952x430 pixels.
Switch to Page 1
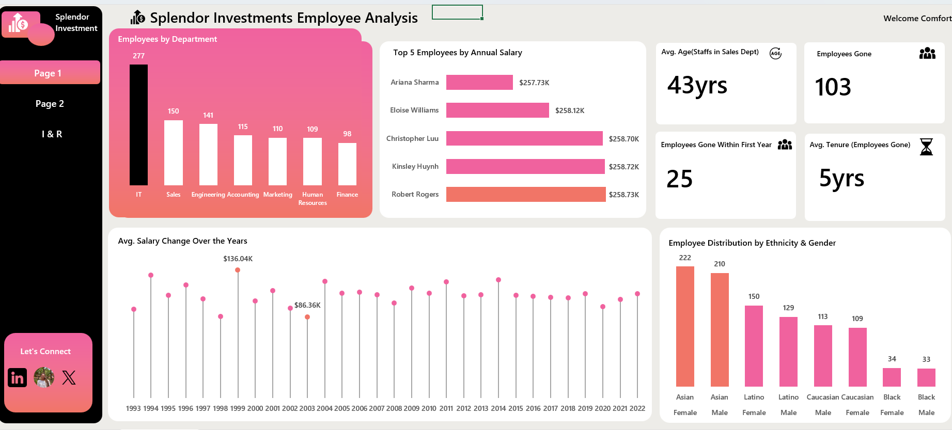coord(50,73)
